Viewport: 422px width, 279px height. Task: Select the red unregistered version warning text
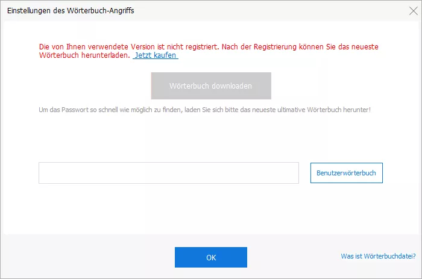pos(209,51)
